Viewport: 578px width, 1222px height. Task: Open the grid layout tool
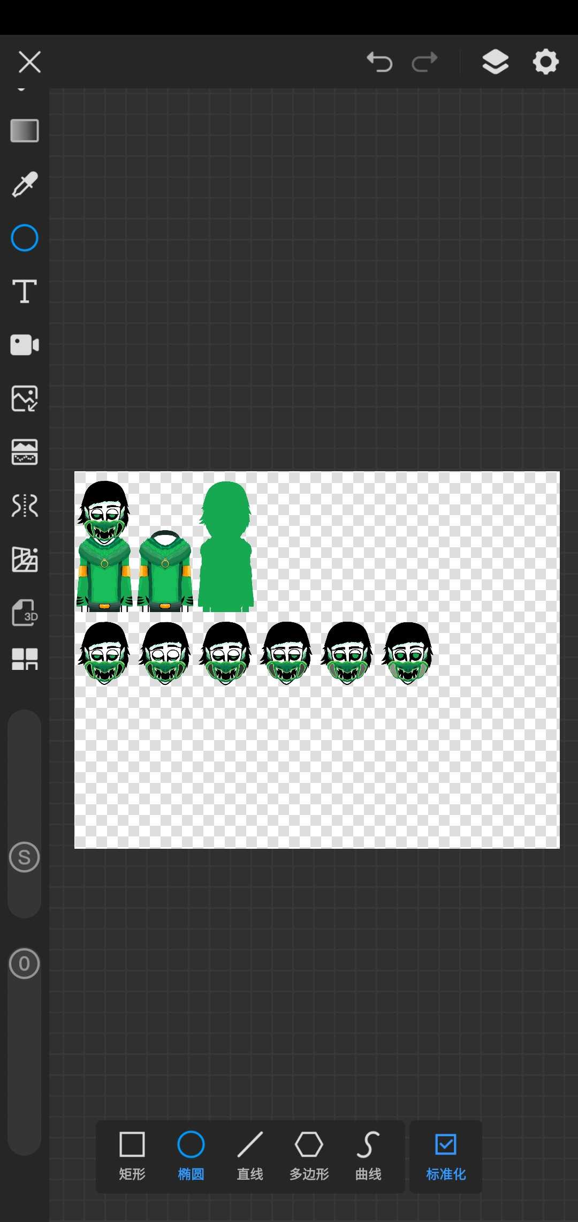(x=25, y=659)
